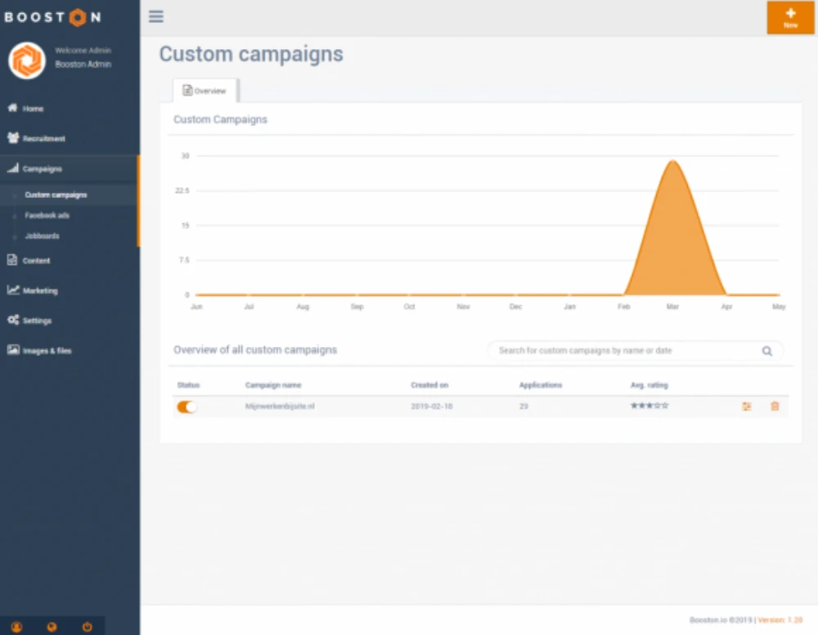Screen dimensions: 818x635
Task: Click the search magnifier icon
Action: point(767,351)
